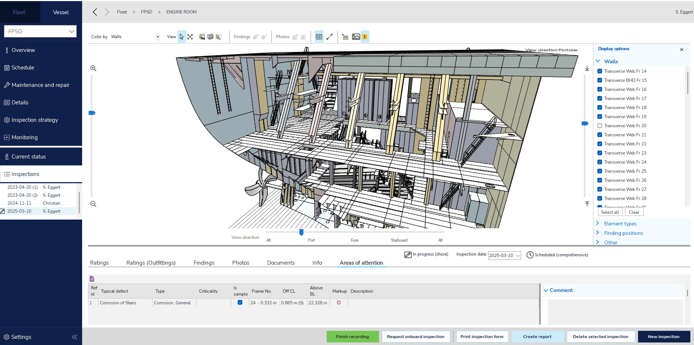
Task: Expand the Element types section
Action: click(x=620, y=224)
